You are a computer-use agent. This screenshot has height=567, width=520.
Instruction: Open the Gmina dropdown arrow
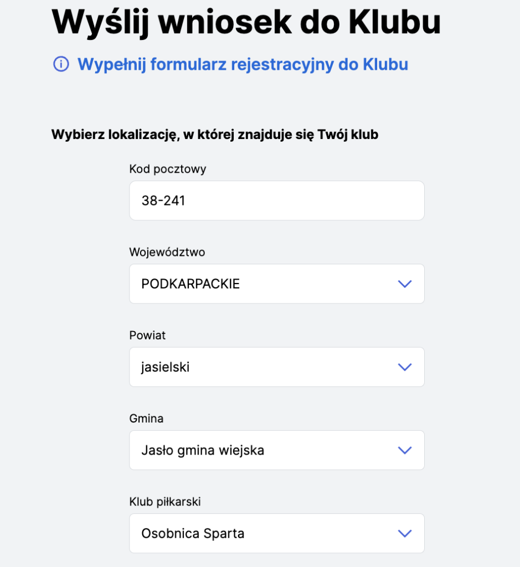tap(404, 450)
